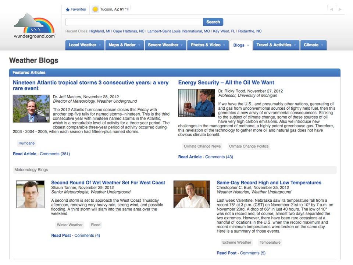353x265 pixels.
Task: Select the Extreme Weather tag
Action: coord(236,242)
